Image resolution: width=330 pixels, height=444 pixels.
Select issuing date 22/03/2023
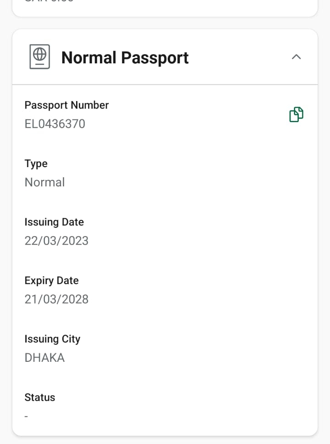[x=56, y=241]
